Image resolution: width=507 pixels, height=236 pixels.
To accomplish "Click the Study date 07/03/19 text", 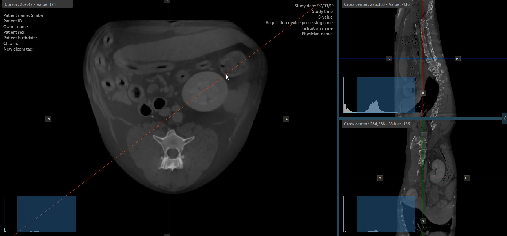I will point(314,6).
